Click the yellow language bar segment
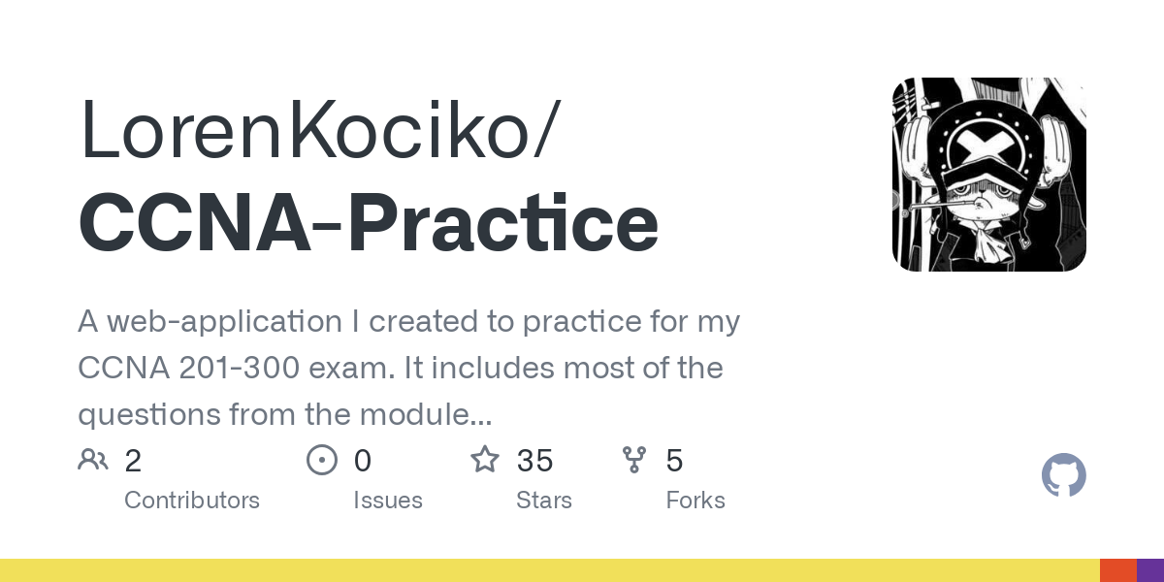 click(x=549, y=570)
